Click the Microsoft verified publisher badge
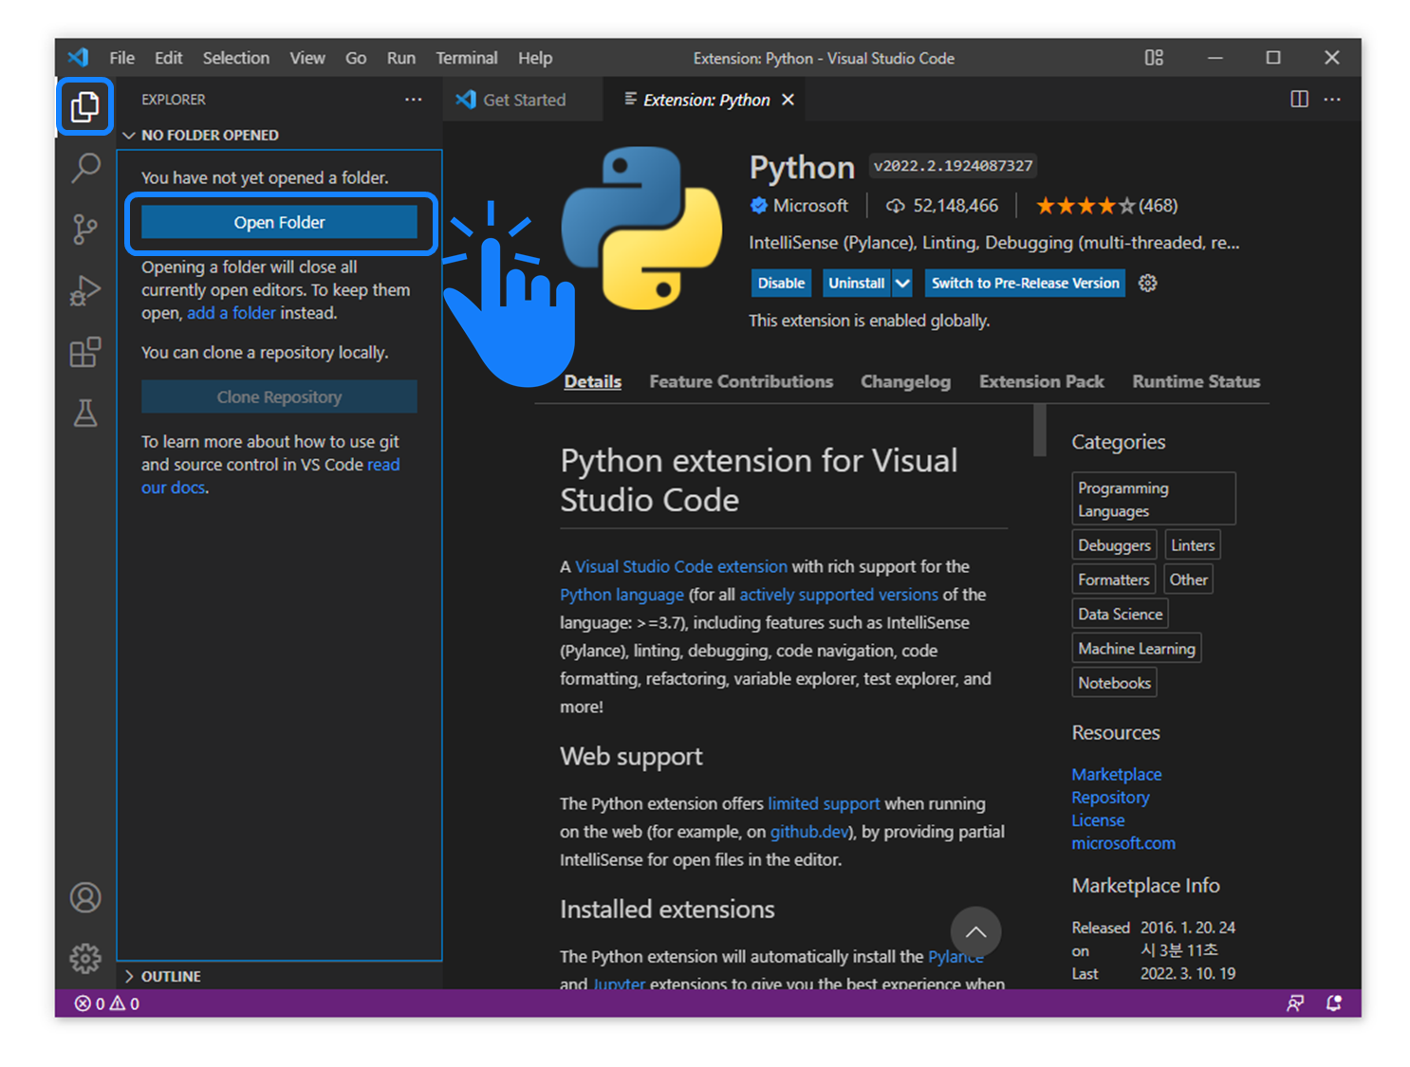The height and width of the screenshot is (1067, 1410). pos(758,205)
